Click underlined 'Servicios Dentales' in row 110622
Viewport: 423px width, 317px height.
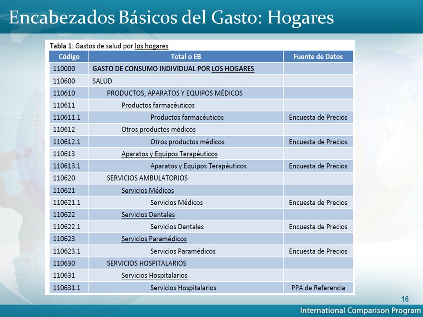pyautogui.click(x=148, y=215)
